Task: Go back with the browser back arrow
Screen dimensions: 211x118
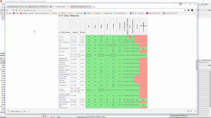Action: coord(7,10)
